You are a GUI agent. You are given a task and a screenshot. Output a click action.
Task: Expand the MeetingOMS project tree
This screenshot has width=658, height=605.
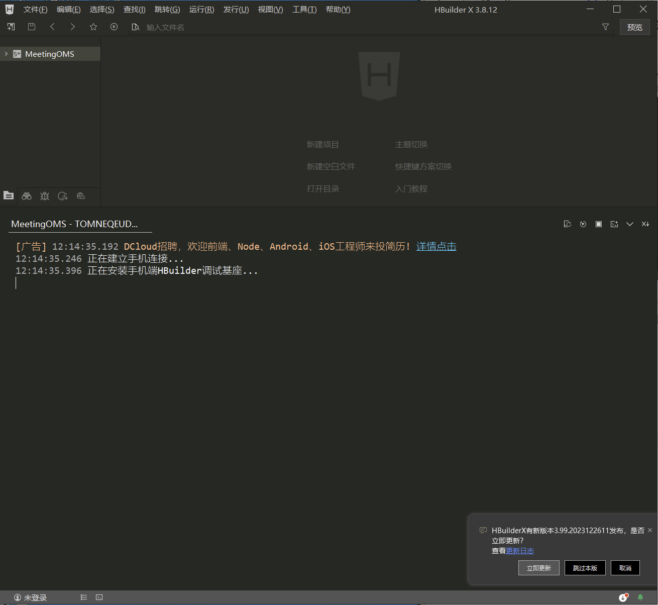tap(6, 54)
